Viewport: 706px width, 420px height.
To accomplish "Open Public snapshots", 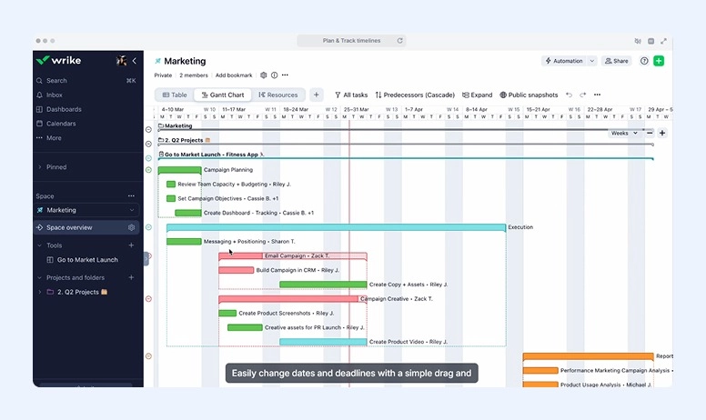I will [x=529, y=95].
